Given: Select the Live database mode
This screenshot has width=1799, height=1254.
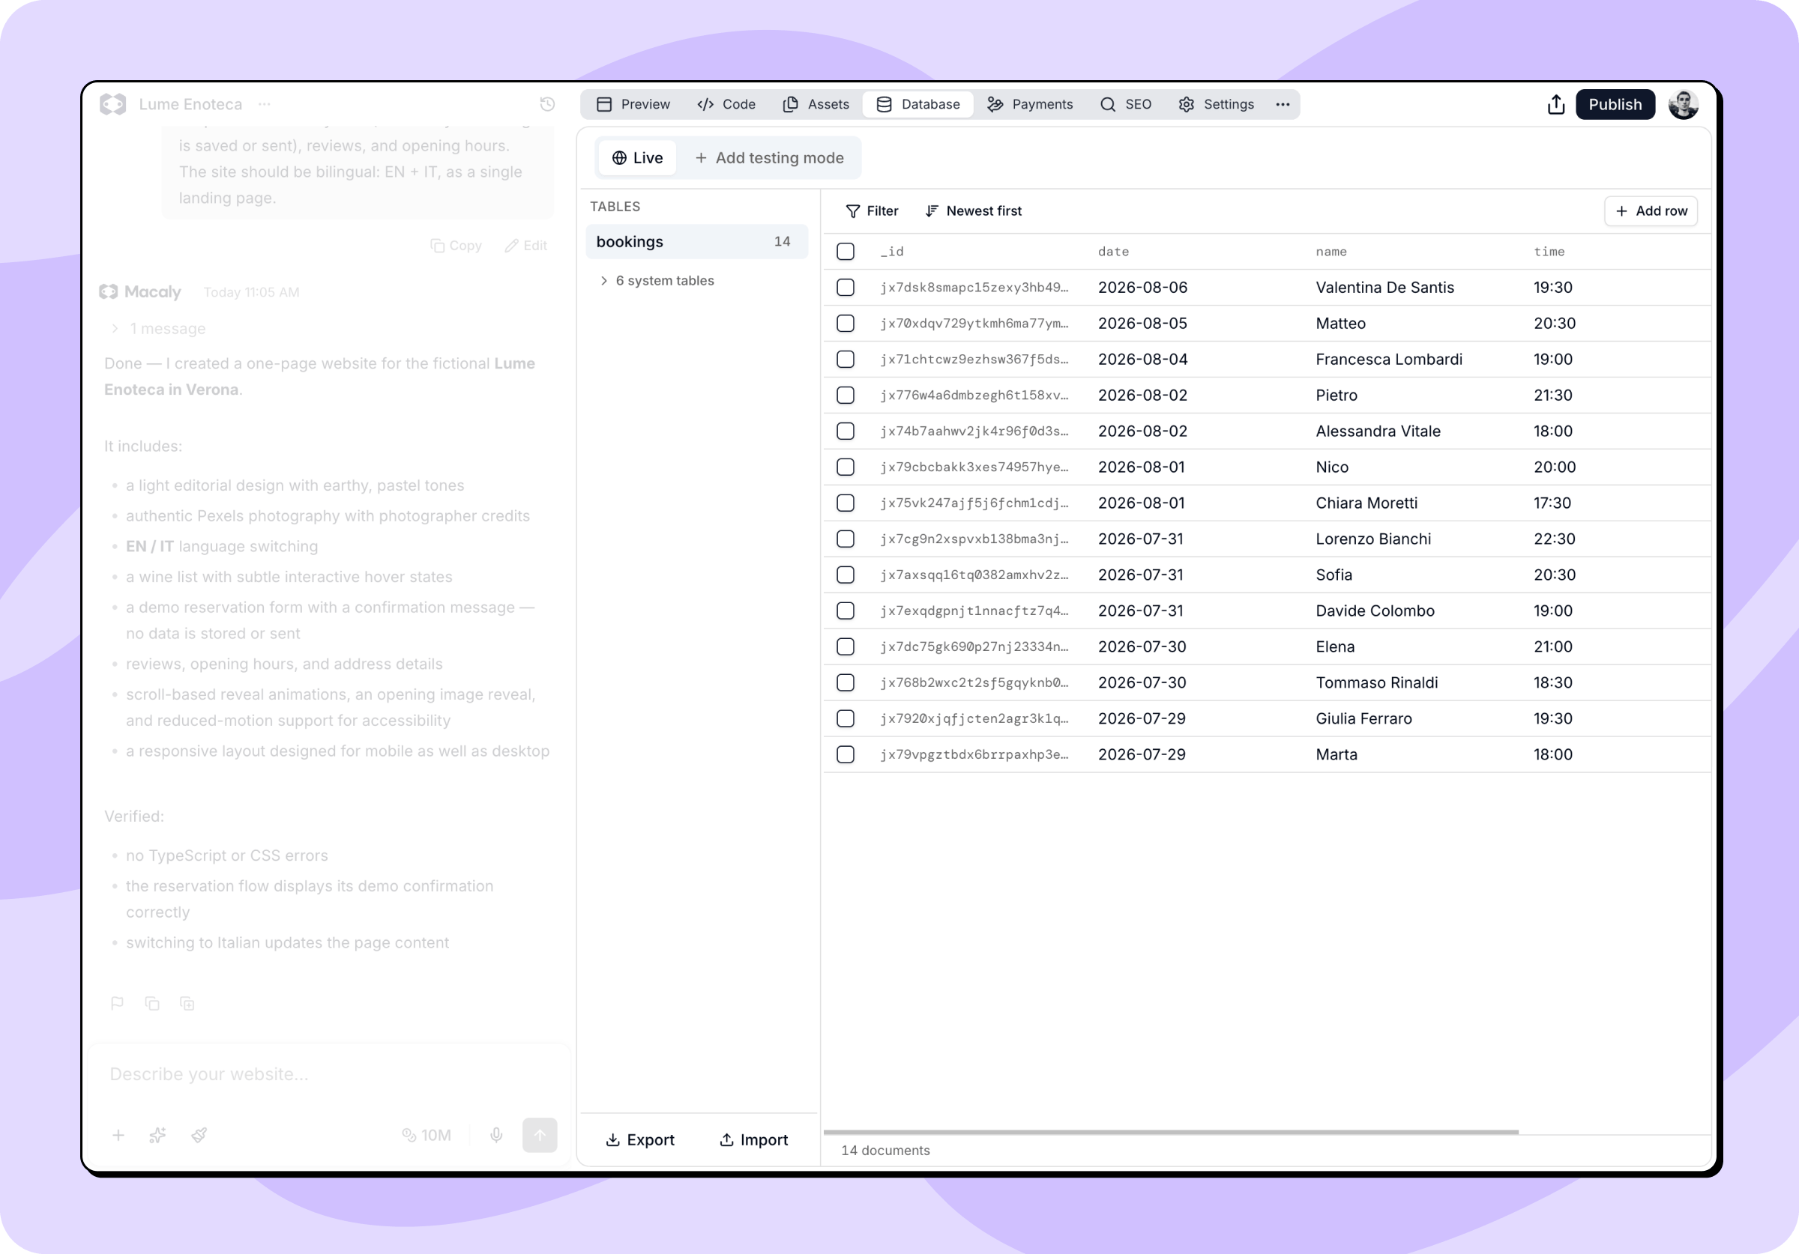Looking at the screenshot, I should pos(637,157).
